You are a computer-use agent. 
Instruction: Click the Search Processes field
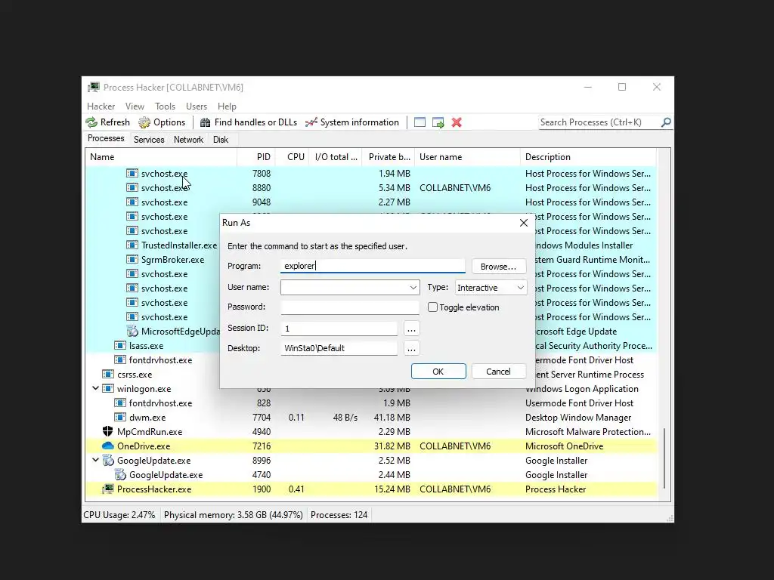[599, 122]
